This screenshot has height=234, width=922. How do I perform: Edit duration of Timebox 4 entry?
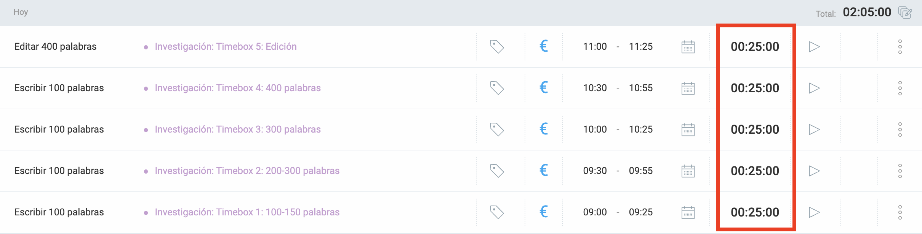[x=755, y=88]
